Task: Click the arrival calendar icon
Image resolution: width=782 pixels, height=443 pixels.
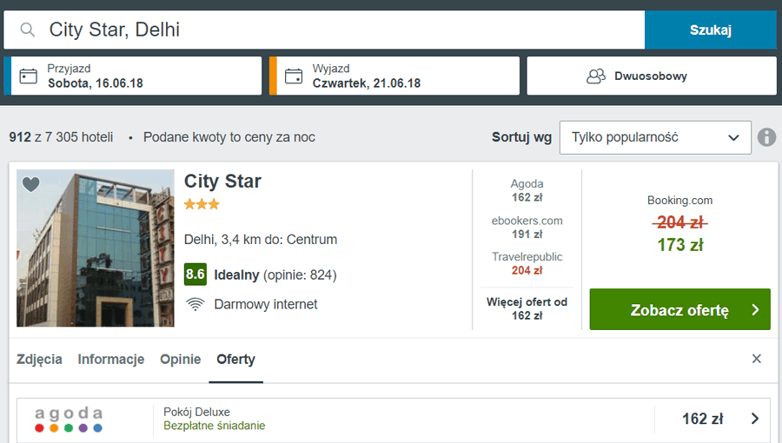Action: coord(28,76)
